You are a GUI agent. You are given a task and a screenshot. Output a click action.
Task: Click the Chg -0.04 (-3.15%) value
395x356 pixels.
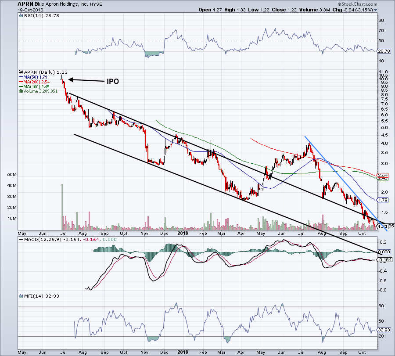tap(353, 10)
